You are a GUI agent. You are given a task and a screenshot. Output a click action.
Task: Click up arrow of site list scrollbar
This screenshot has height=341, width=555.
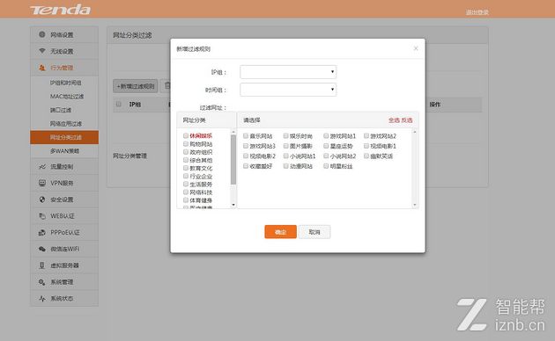415,132
